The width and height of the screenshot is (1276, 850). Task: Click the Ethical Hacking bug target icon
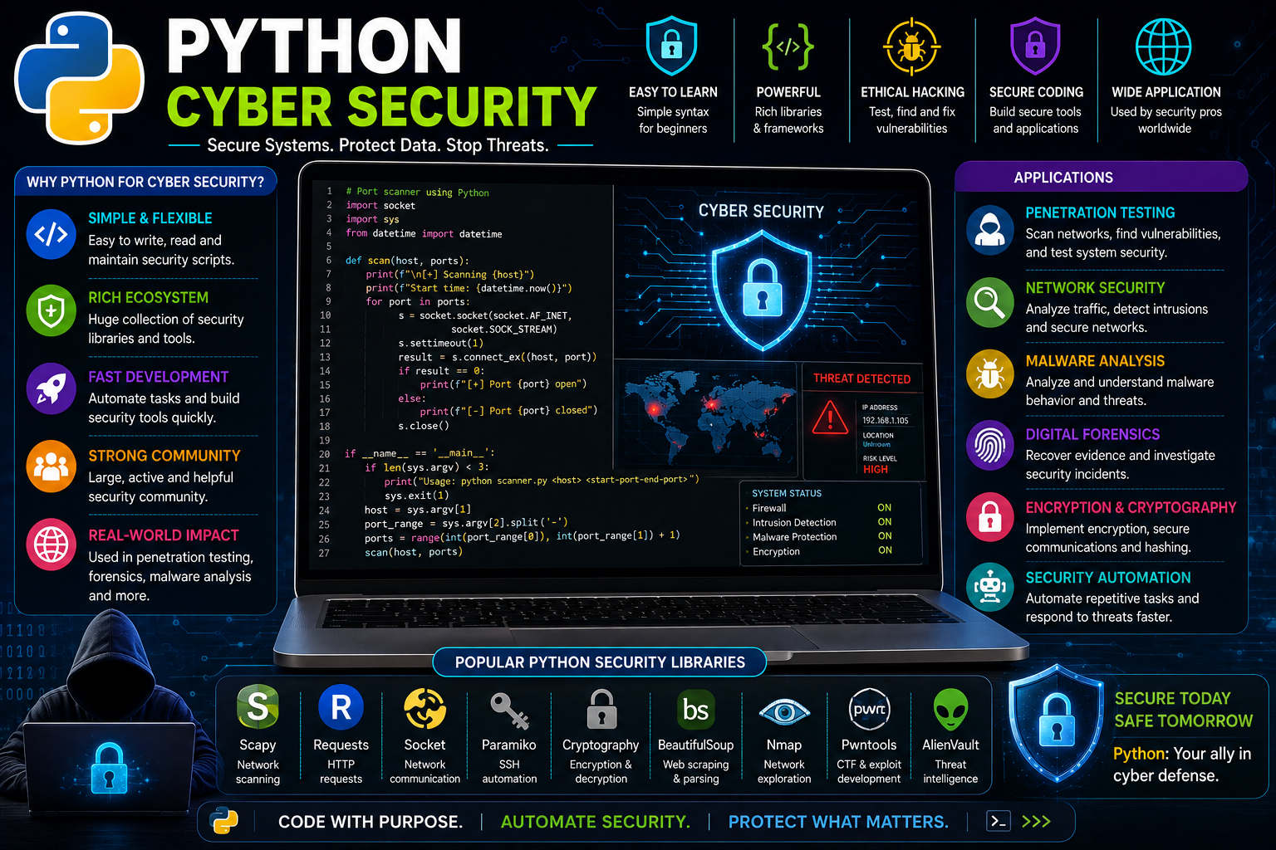[x=911, y=46]
